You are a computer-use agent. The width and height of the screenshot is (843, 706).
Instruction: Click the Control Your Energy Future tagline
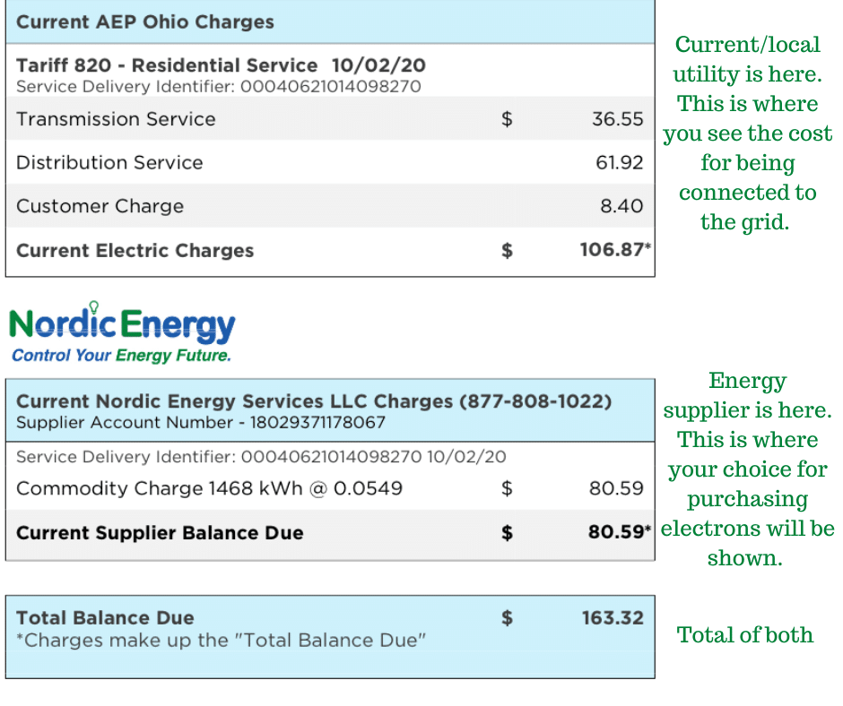tap(121, 356)
